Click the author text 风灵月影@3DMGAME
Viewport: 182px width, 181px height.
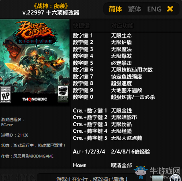[x=33, y=156]
